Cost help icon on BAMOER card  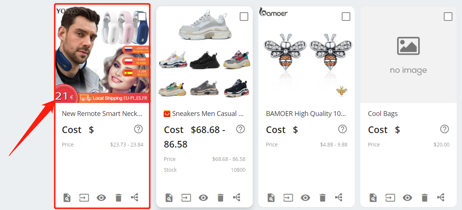343,129
